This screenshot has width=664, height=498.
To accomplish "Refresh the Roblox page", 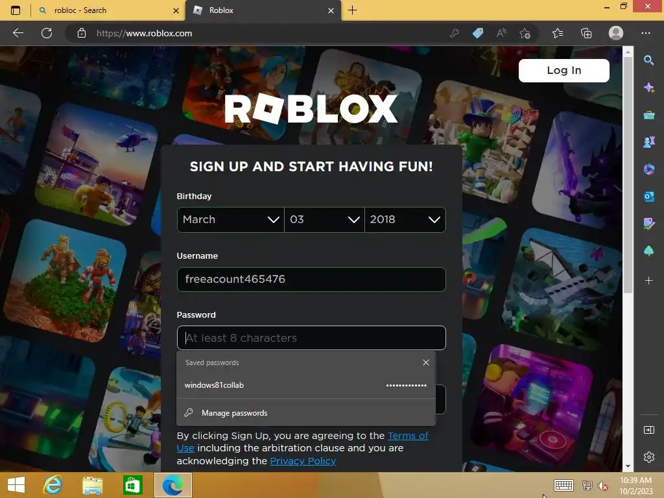I will click(x=47, y=33).
